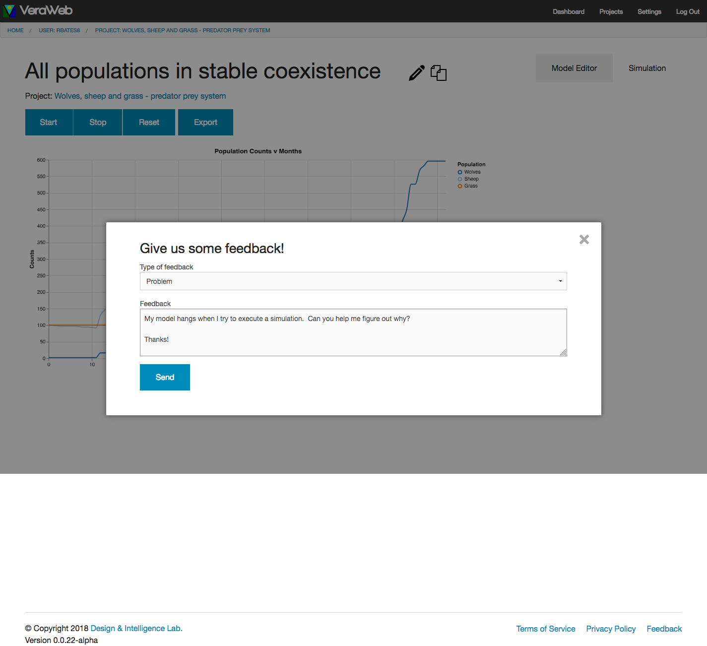Image resolution: width=707 pixels, height=646 pixels.
Task: Click the VeraWeb logo icon
Action: [9, 10]
